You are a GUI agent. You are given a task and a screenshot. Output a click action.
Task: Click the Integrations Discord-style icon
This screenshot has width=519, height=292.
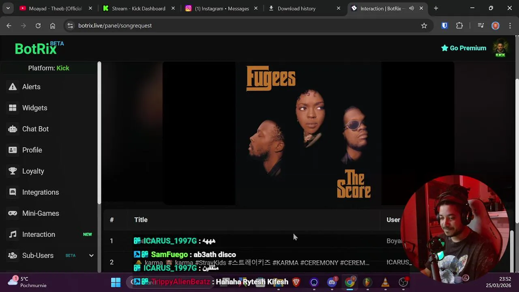(13, 192)
